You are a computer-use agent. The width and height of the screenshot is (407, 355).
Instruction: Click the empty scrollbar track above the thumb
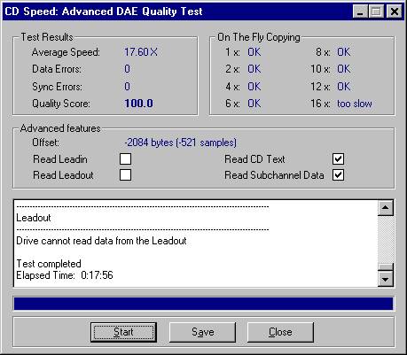(x=386, y=239)
